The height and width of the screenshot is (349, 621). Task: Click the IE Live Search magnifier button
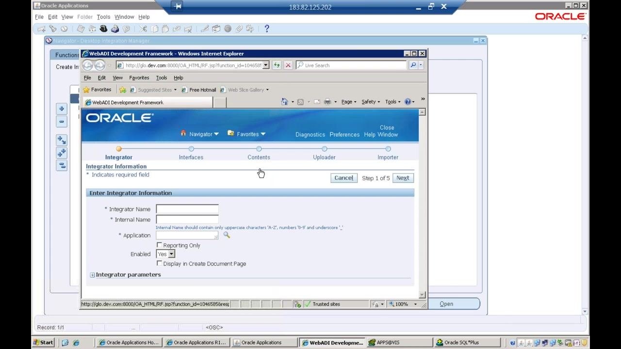tap(413, 65)
